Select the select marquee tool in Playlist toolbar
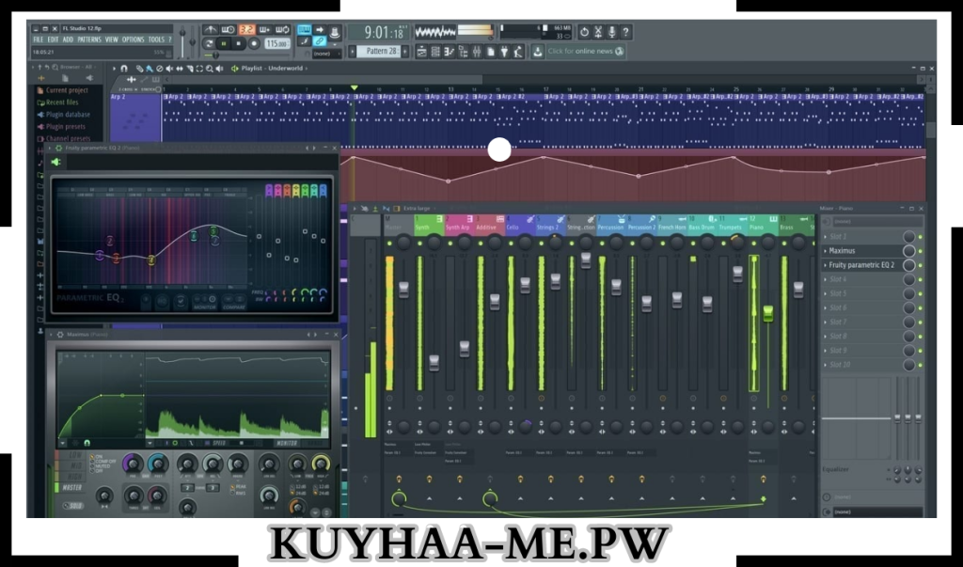 [199, 69]
